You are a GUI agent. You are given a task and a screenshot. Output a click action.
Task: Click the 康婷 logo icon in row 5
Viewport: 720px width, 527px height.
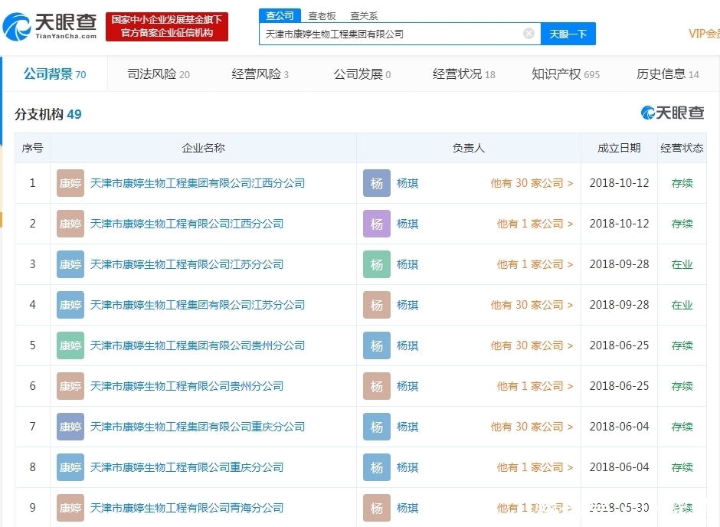coord(70,345)
